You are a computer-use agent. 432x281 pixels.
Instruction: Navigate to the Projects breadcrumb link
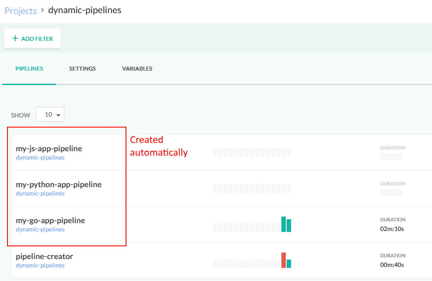coord(21,11)
